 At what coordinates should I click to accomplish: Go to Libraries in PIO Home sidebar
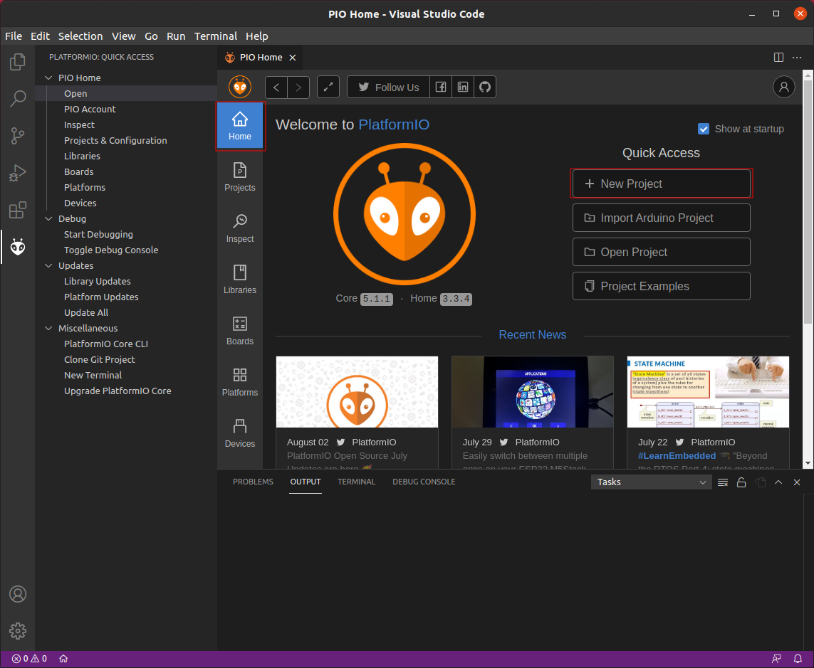click(x=240, y=280)
